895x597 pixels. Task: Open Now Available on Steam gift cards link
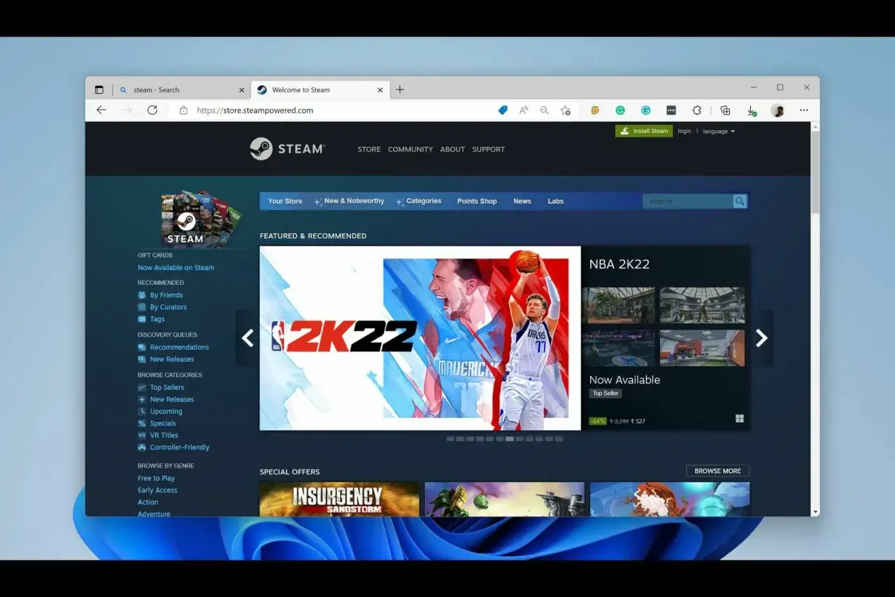(x=176, y=267)
